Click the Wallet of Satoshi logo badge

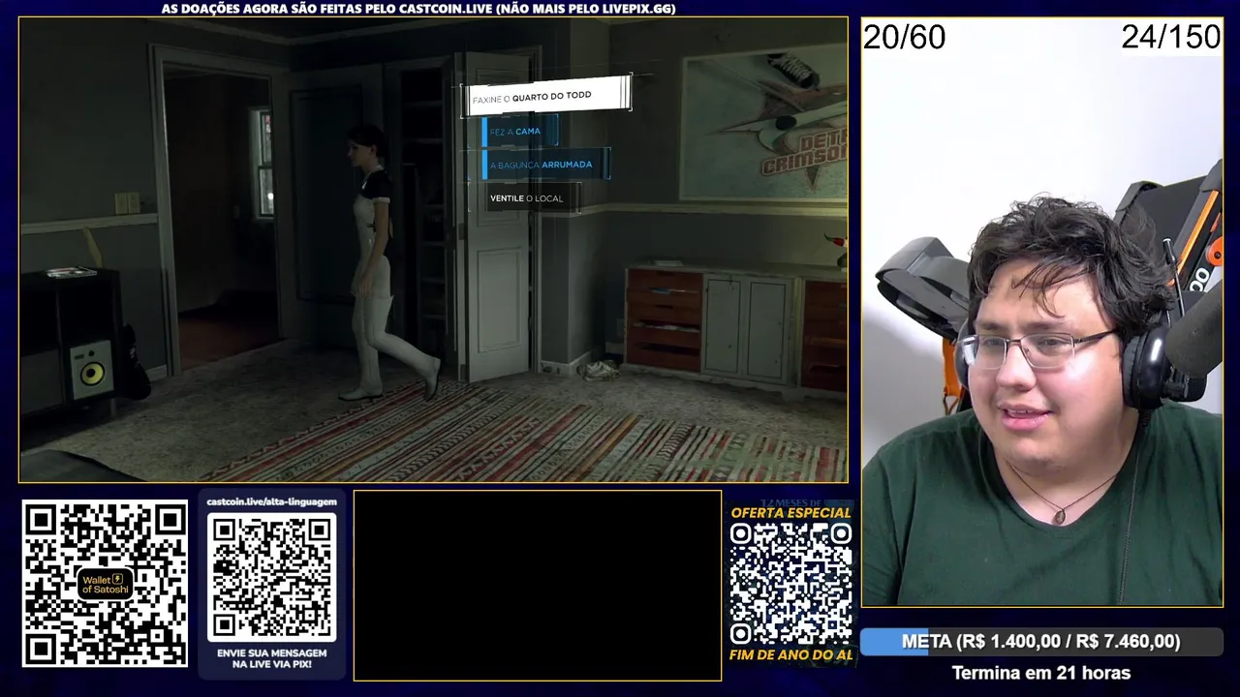pos(105,584)
